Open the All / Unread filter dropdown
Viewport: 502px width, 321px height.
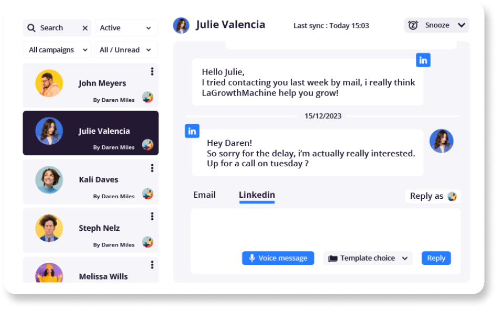126,50
